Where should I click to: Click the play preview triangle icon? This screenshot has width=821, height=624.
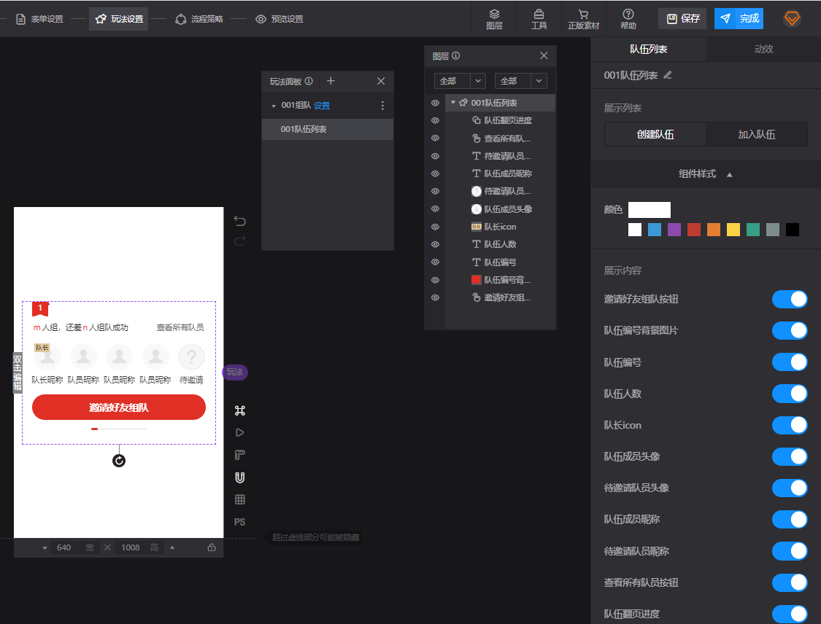tap(240, 432)
